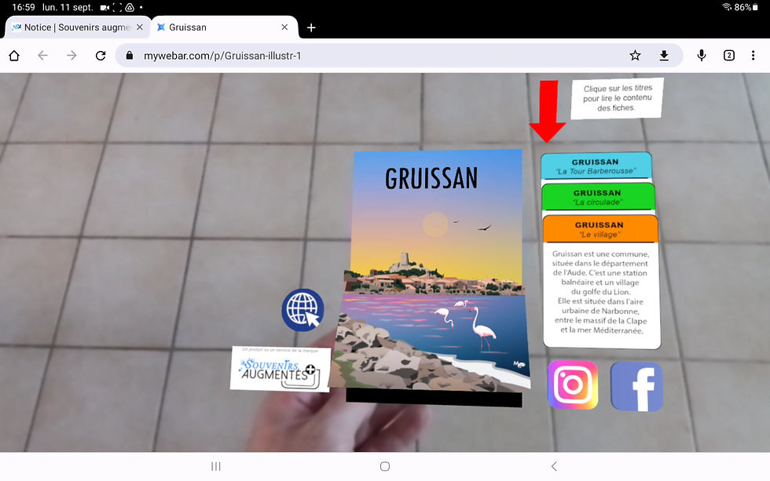Open the blue globe website icon
This screenshot has height=481, width=770.
pos(302,310)
